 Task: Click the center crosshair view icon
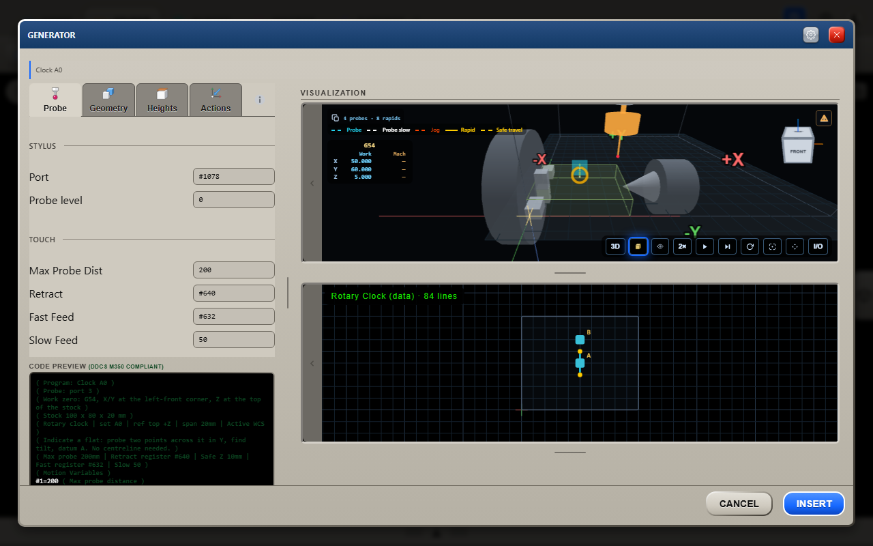coord(795,246)
